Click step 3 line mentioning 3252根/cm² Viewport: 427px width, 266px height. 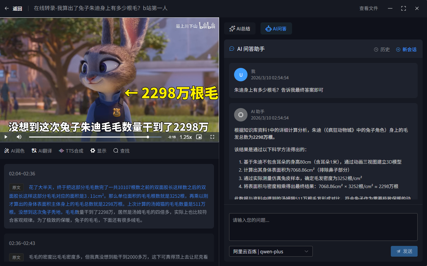coord(300,178)
